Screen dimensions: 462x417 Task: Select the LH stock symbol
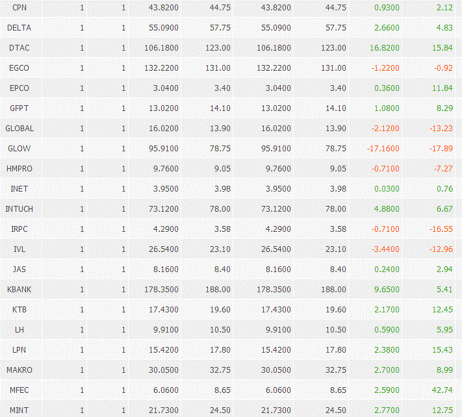click(19, 330)
